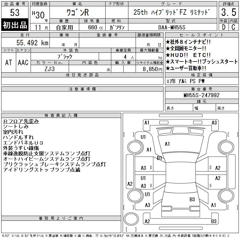Viewport: 240px width, 240px height.
Task: Click the chassis number MH55S-247992
Action: (202, 95)
